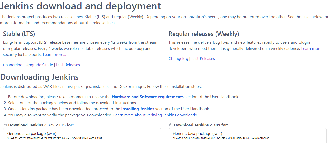View Past Releases for Stable LTS
The image size is (329, 143).
pos(68,65)
